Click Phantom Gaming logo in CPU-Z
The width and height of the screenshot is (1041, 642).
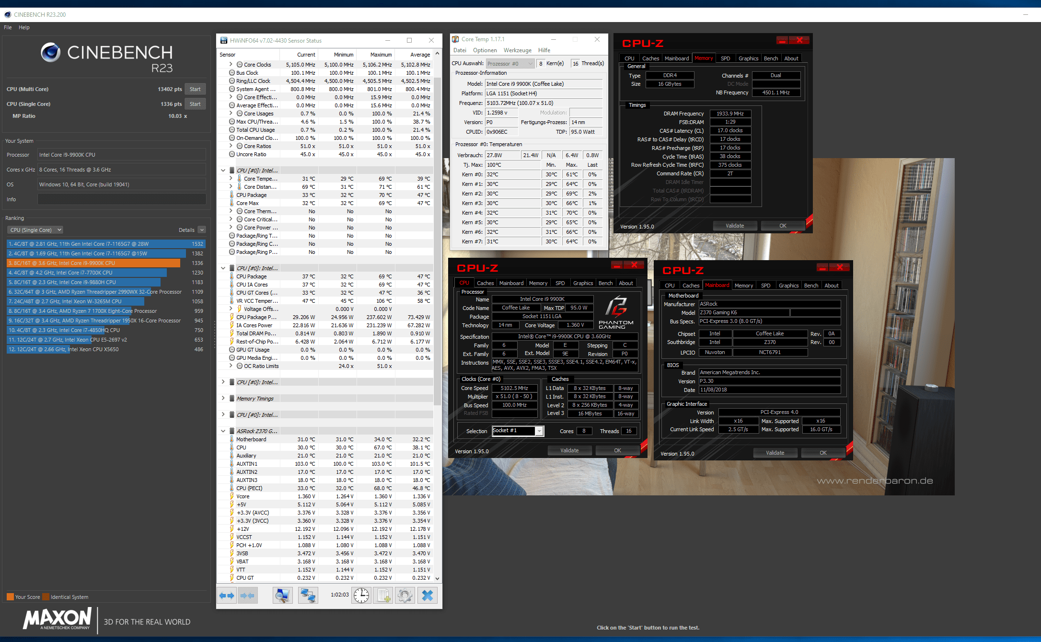(616, 312)
